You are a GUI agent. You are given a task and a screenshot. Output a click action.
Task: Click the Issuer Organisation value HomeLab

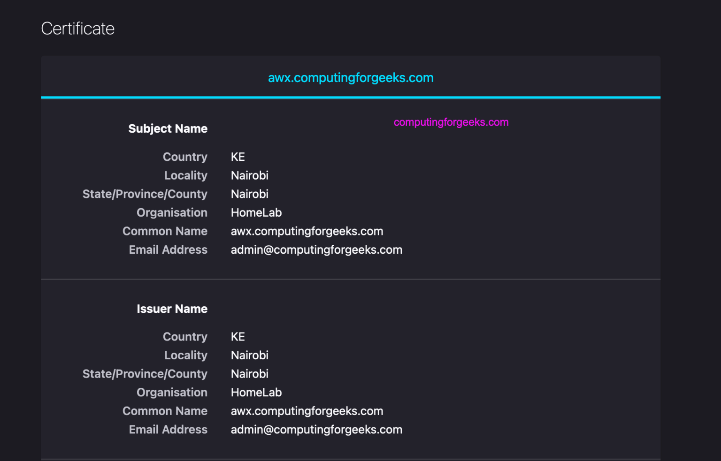click(256, 392)
